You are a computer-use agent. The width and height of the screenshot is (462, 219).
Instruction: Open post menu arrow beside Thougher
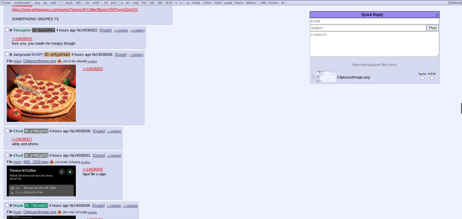(x=11, y=30)
